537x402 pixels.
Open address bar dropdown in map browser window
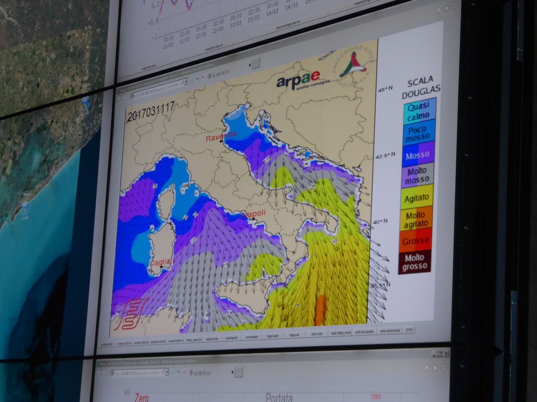point(186,82)
